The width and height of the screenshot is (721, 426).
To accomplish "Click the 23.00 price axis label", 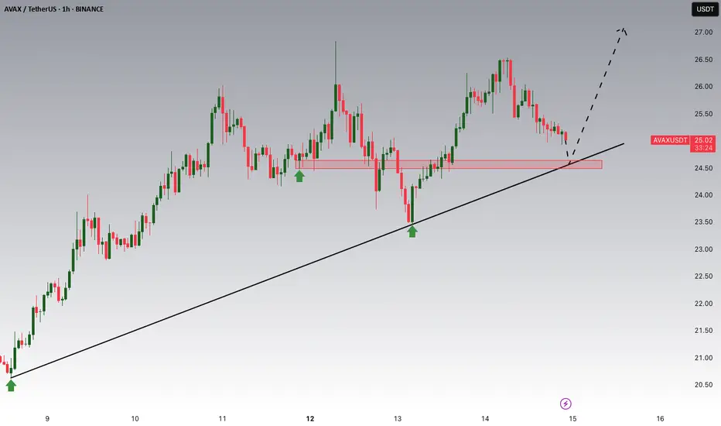I will pyautogui.click(x=703, y=249).
